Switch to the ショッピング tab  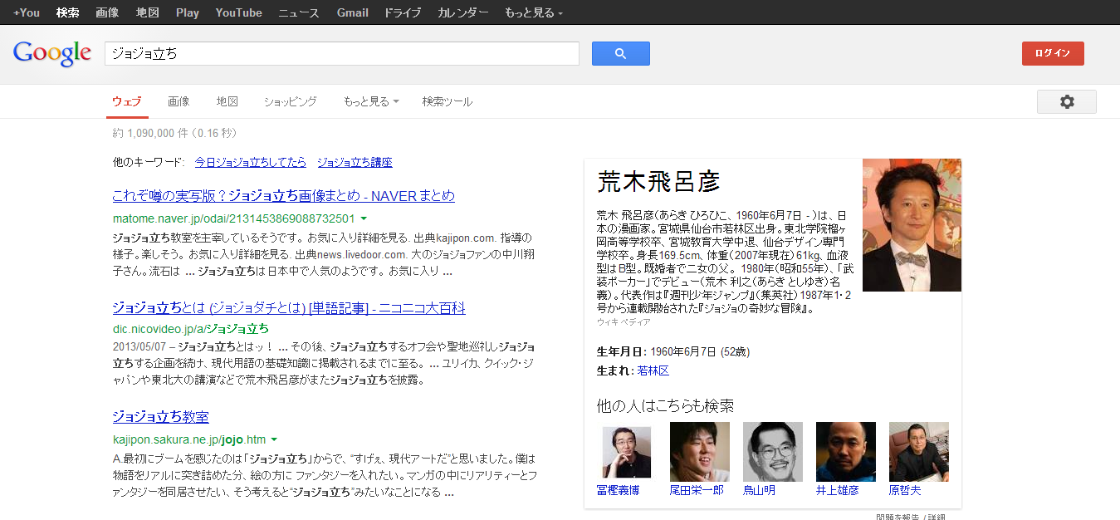tap(291, 101)
